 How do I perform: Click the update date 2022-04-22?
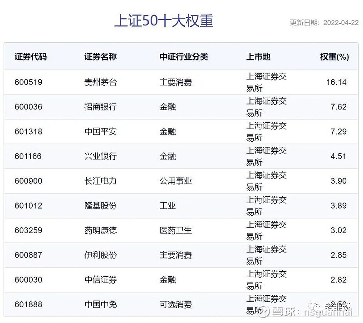341,23
